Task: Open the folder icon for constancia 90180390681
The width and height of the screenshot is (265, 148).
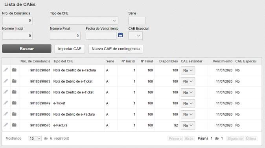Action: pyautogui.click(x=14, y=70)
